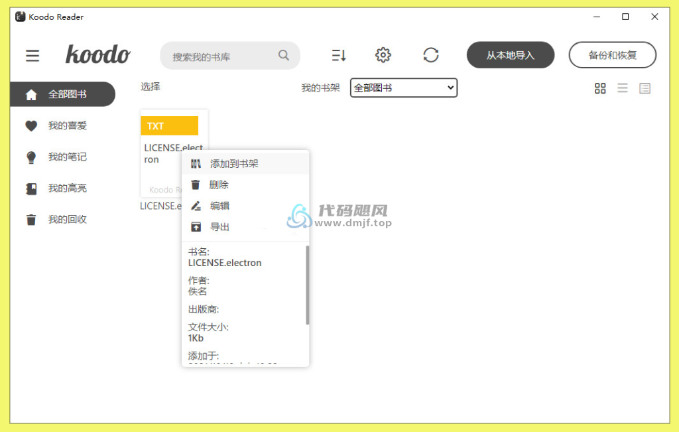This screenshot has height=432, width=679.
Task: Click the lightbulb icon for 我的笔记
Action: 31,157
